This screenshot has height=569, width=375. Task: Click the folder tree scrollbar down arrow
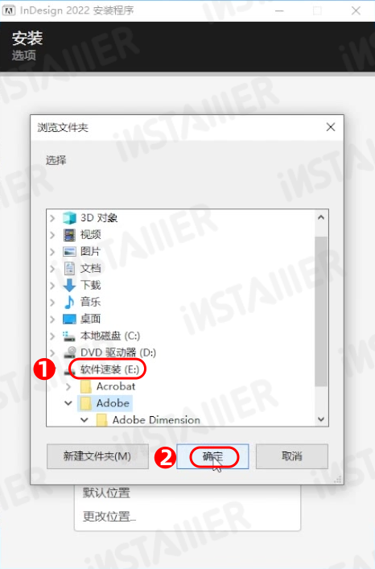pos(321,419)
